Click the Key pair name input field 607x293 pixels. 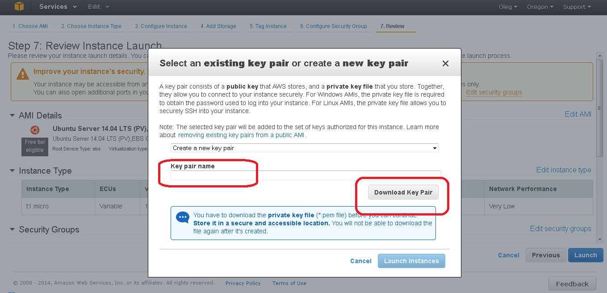[x=306, y=175]
